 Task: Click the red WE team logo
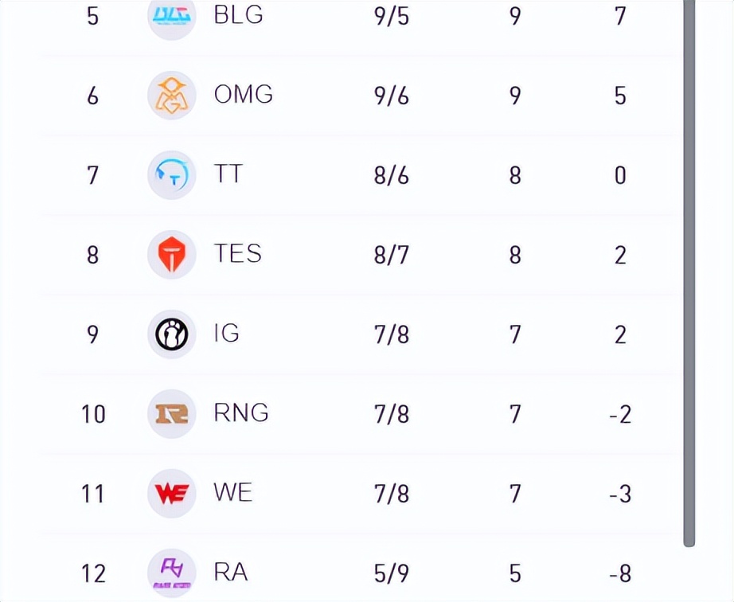click(x=171, y=493)
